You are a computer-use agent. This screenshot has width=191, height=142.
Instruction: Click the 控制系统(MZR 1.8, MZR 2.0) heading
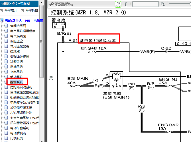(x=88, y=12)
